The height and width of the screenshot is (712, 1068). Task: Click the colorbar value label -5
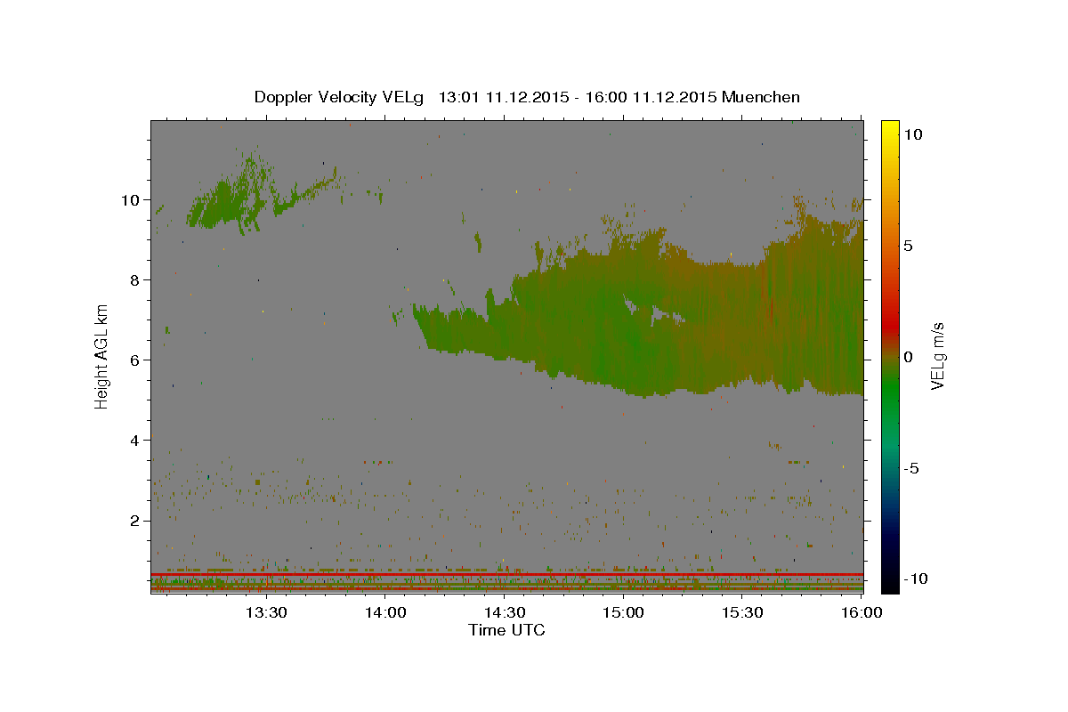pyautogui.click(x=910, y=468)
